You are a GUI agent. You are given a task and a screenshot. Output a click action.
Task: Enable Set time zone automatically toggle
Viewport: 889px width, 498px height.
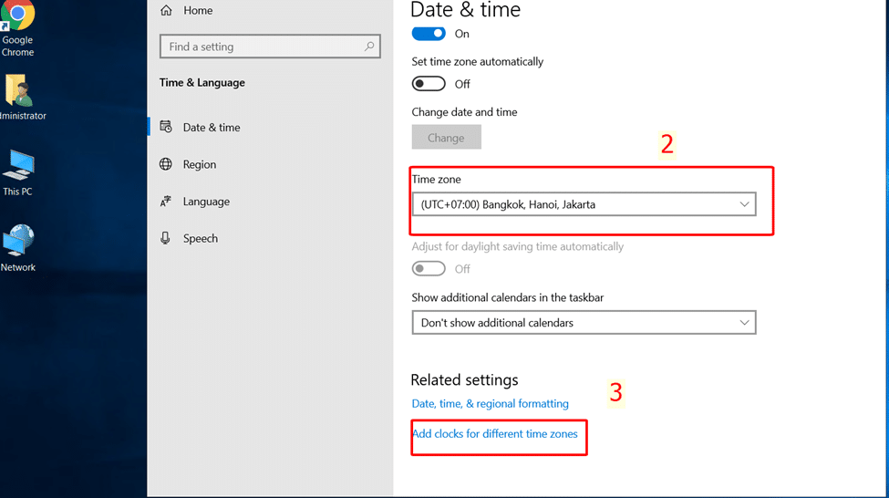point(429,84)
